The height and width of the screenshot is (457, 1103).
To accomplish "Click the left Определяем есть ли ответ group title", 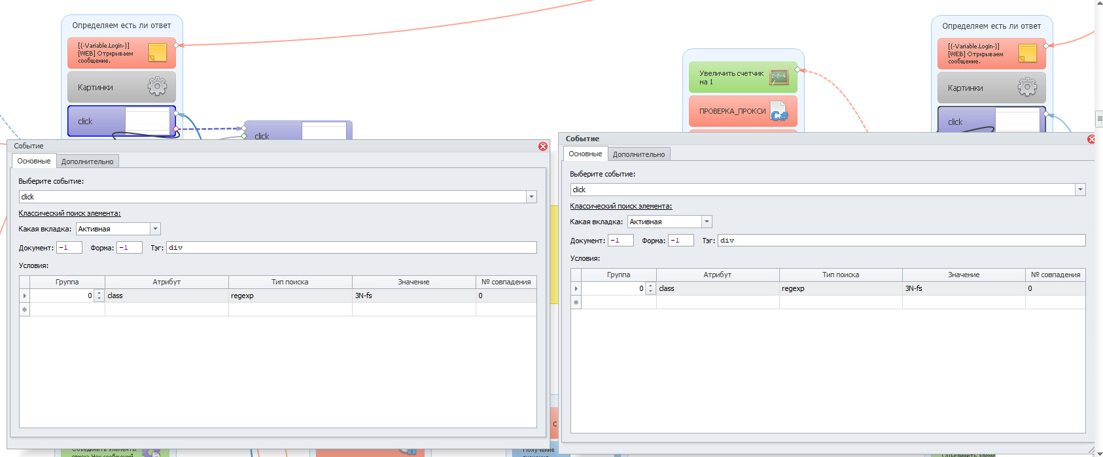I will tap(122, 25).
